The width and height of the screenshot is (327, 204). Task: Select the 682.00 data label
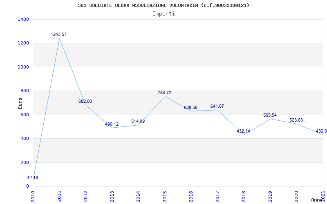[x=85, y=101]
